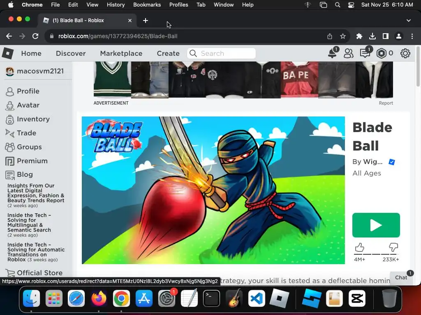Click the clothing advertisement banner
The width and height of the screenshot is (421, 315).
[x=243, y=80]
